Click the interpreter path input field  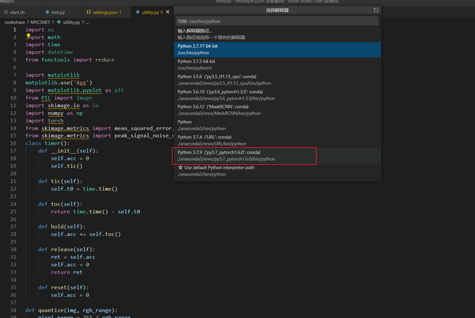tap(277, 21)
